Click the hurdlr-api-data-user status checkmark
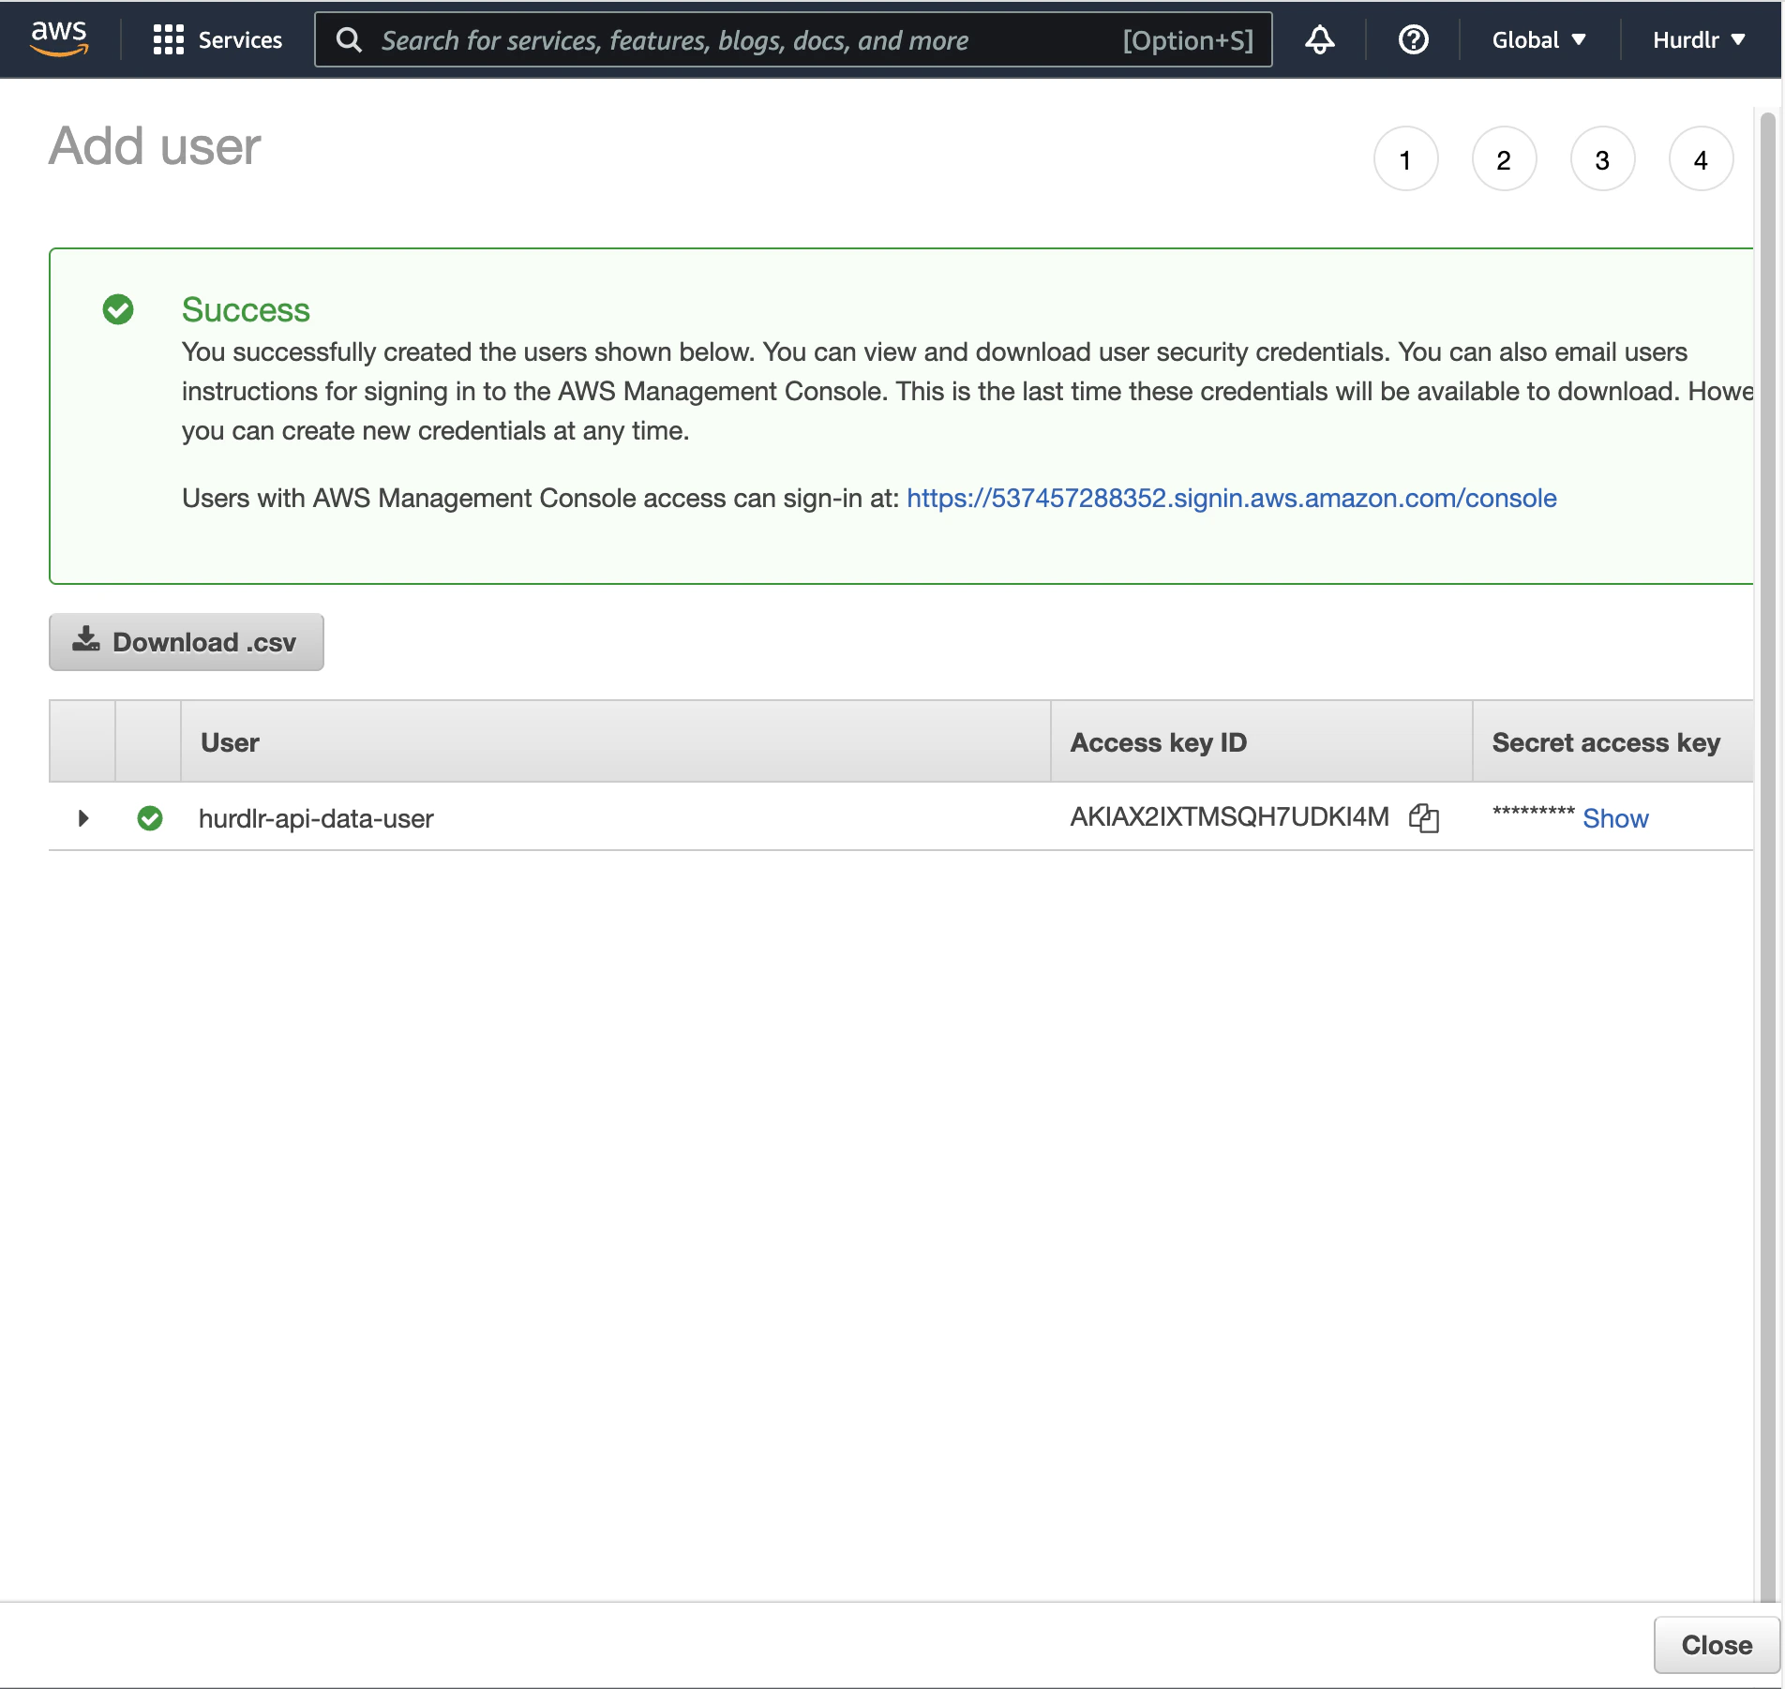 pyautogui.click(x=150, y=818)
